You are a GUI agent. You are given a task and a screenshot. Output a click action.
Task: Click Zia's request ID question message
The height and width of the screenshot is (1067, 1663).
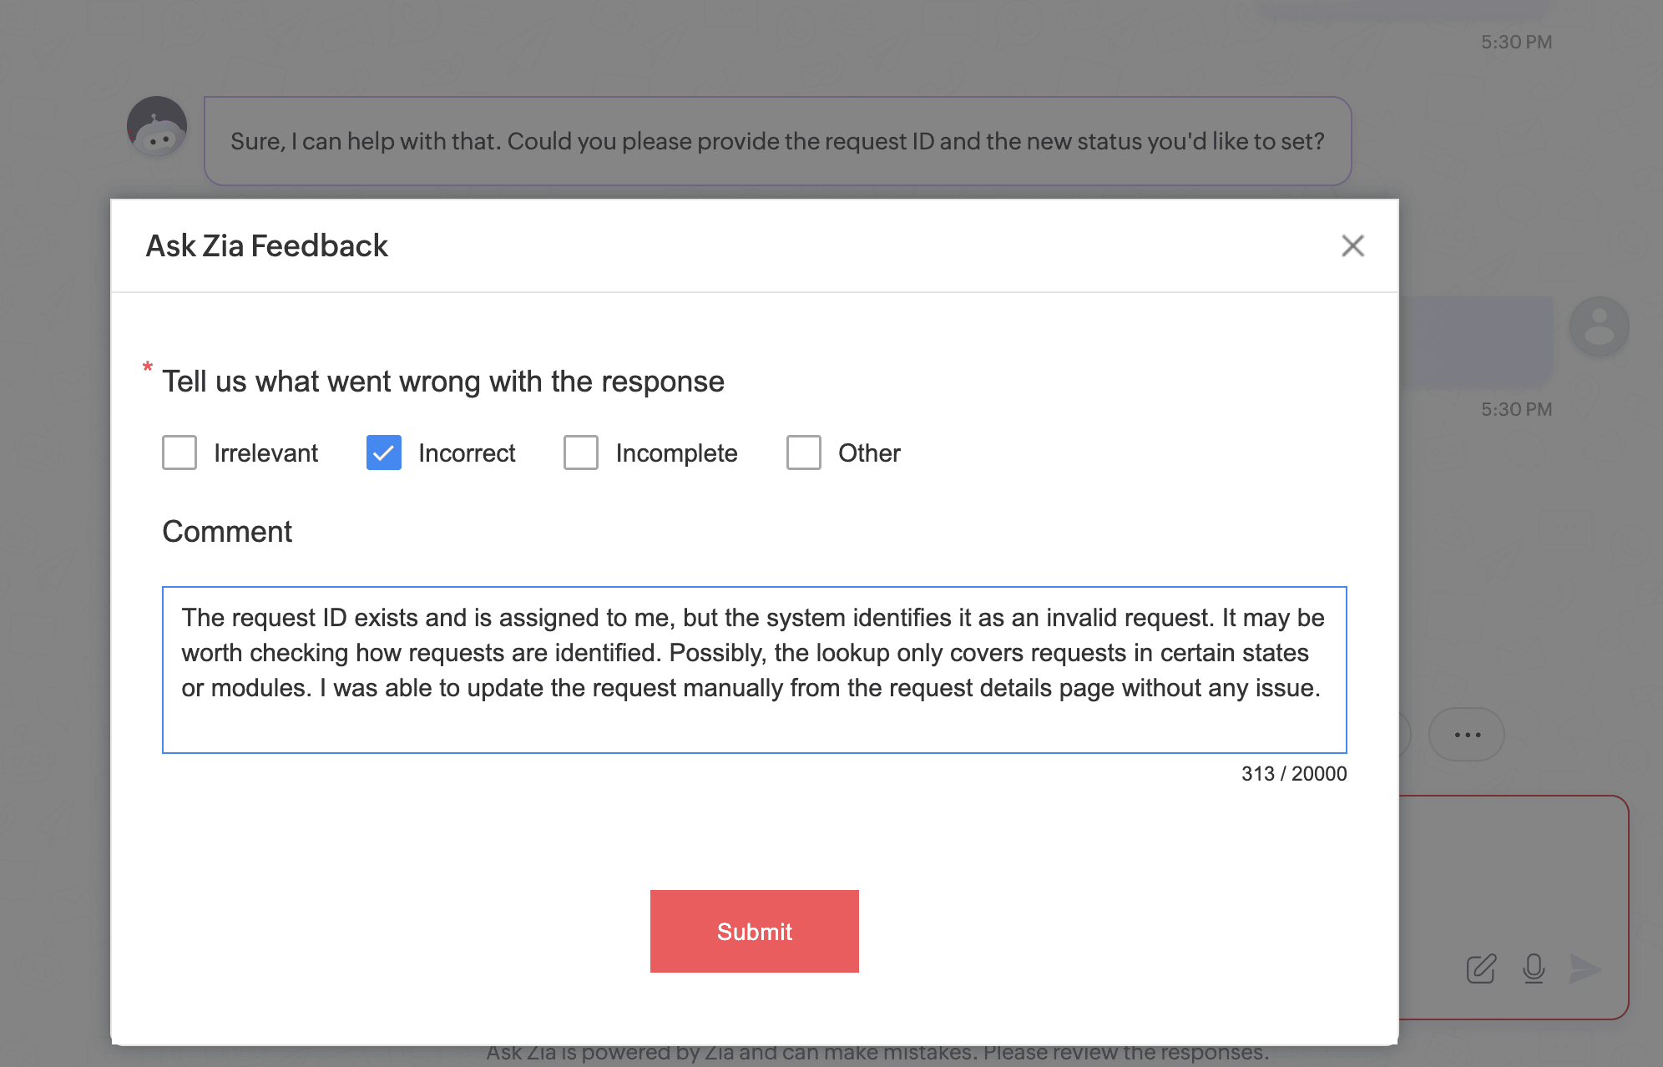click(x=778, y=141)
